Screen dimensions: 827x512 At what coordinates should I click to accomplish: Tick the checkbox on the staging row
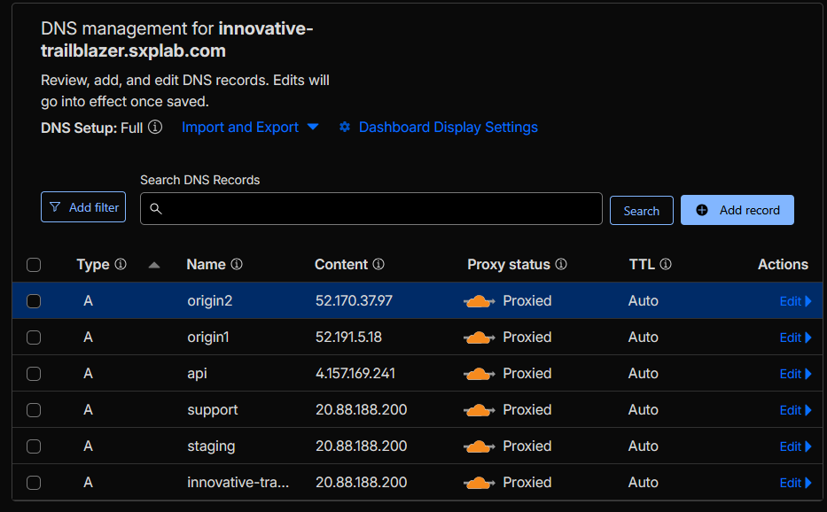[x=34, y=446]
